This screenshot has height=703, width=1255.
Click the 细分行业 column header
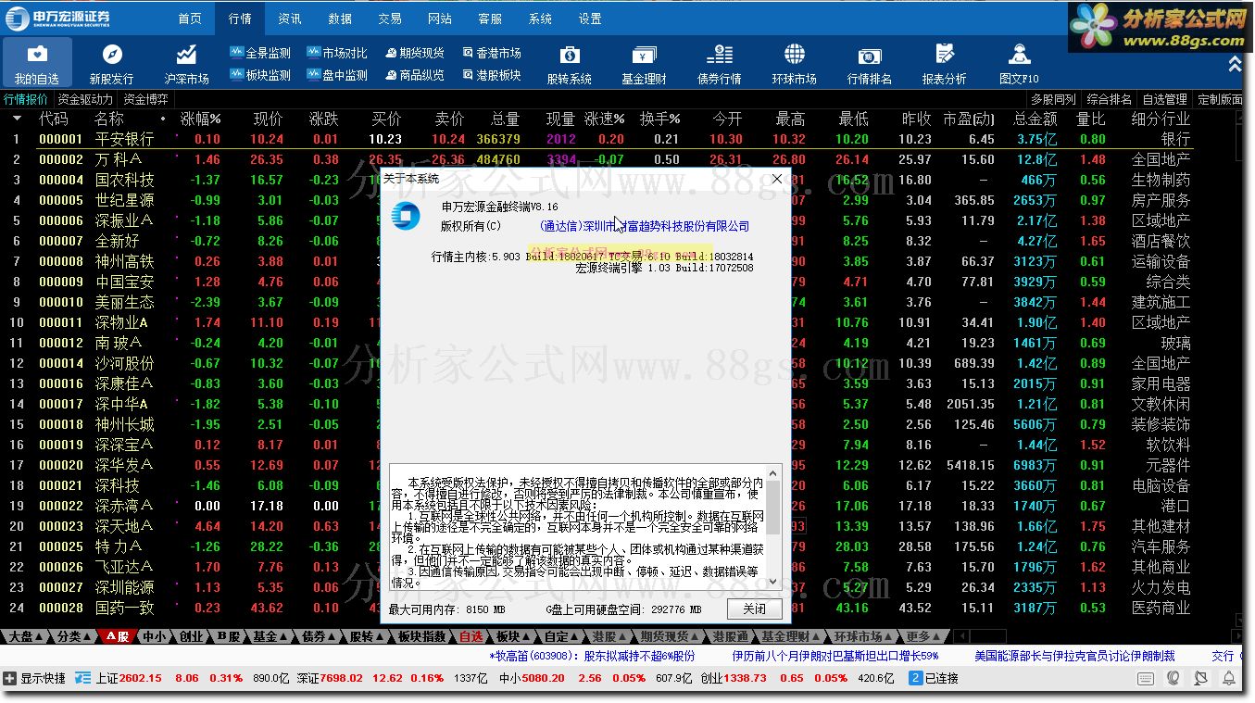coord(1161,119)
